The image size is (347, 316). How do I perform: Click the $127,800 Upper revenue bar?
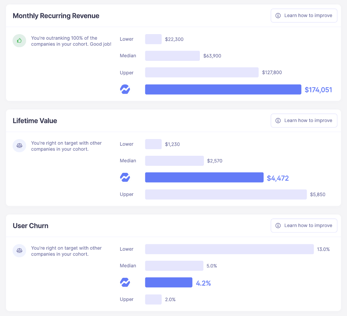(202, 72)
